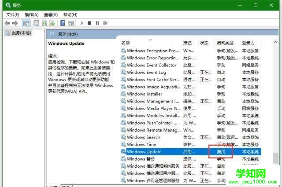The width and height of the screenshot is (282, 187).
Task: Toggle the console tree pane icon
Action: pyautogui.click(x=26, y=23)
